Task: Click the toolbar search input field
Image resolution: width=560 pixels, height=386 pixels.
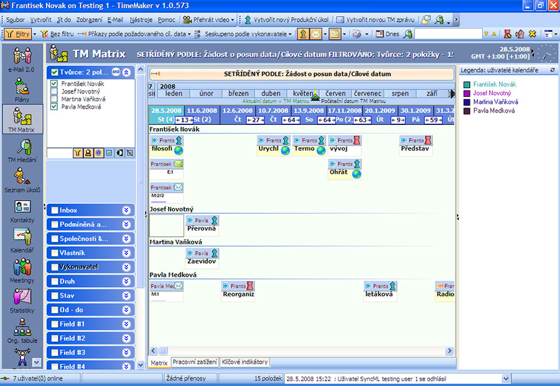Action: (448, 34)
